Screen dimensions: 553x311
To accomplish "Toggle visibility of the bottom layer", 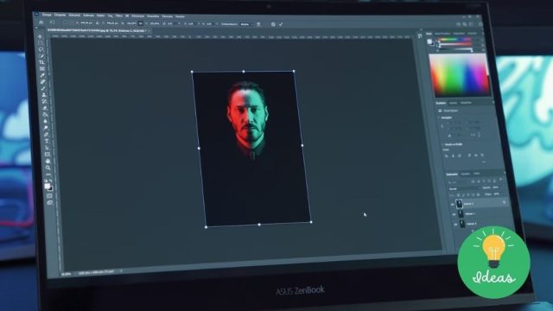I will [455, 225].
